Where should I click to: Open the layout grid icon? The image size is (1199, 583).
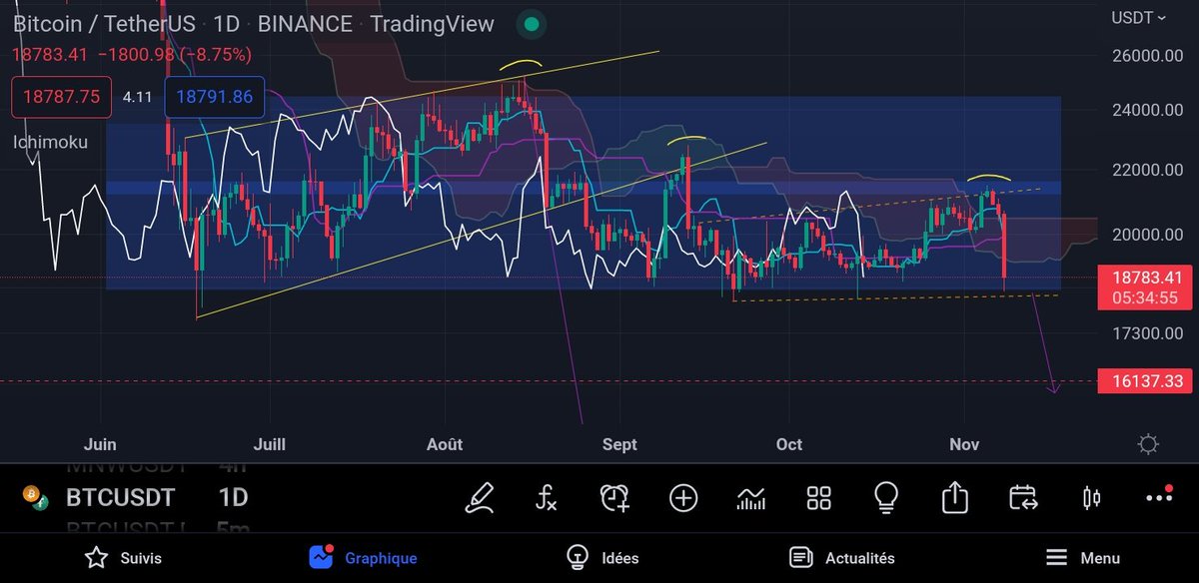point(819,497)
